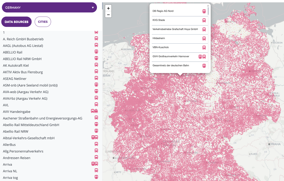Click bus icon beside Hildesheim
284x181 pixels.
pos(204,38)
